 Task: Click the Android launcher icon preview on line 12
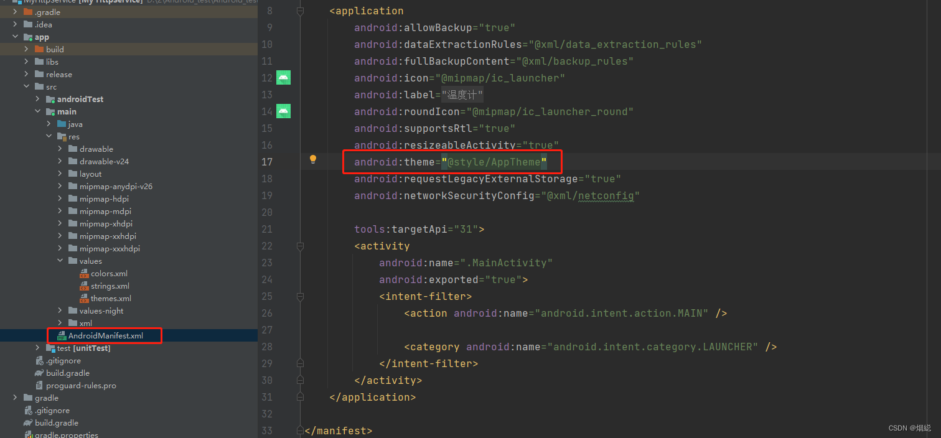click(x=283, y=77)
